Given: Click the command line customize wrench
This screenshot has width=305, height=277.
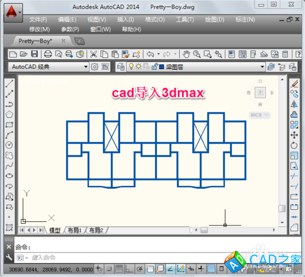Looking at the screenshot, I should [x=9, y=257].
